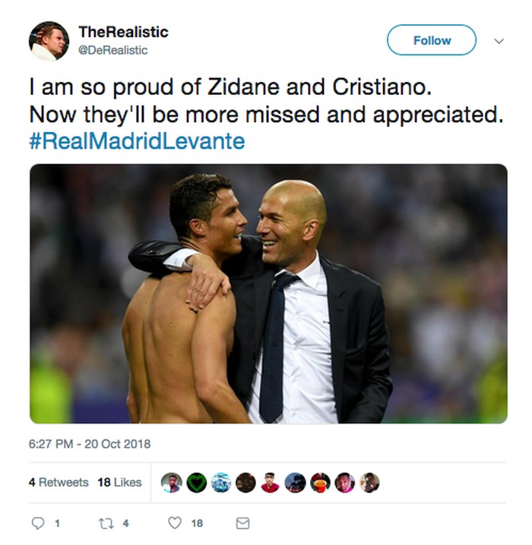Expand the tweet options chevron menu

pyautogui.click(x=499, y=41)
